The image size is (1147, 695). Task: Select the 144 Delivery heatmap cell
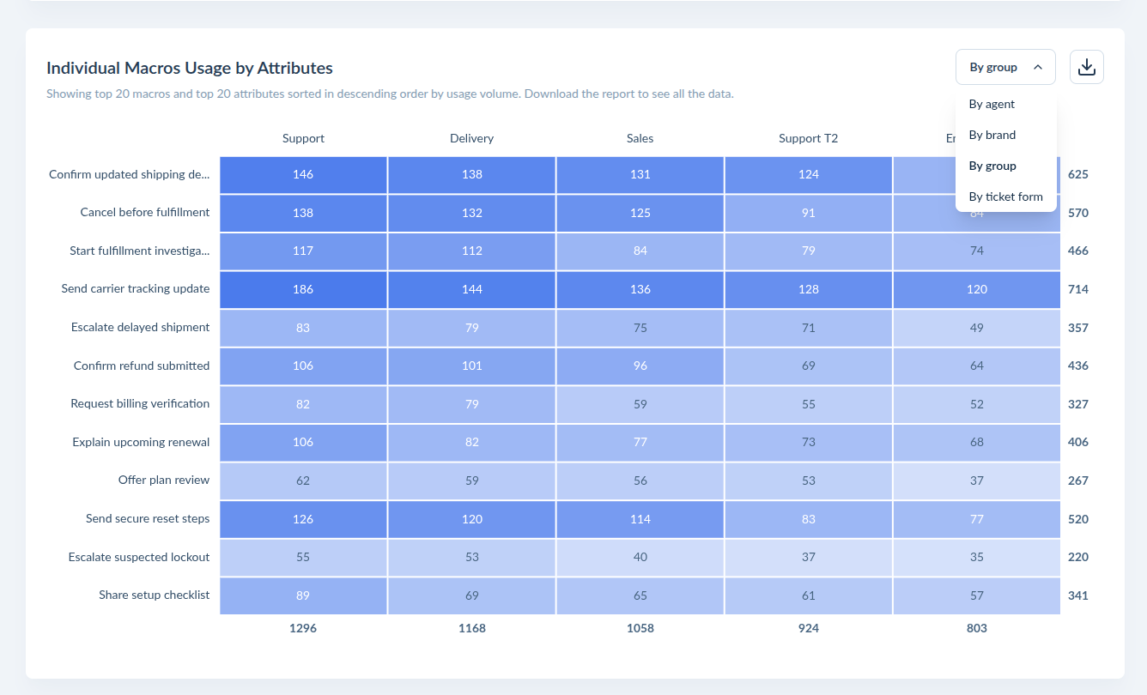(471, 289)
